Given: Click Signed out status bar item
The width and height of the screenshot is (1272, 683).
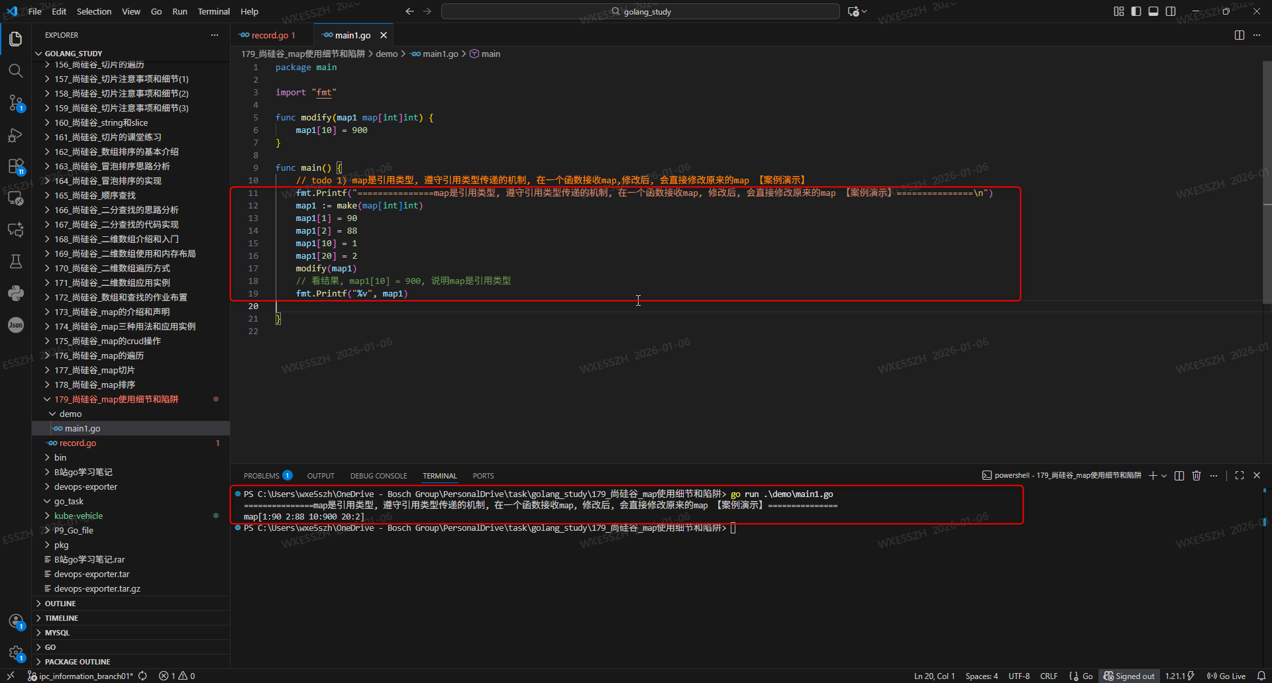Looking at the screenshot, I should click(1129, 676).
